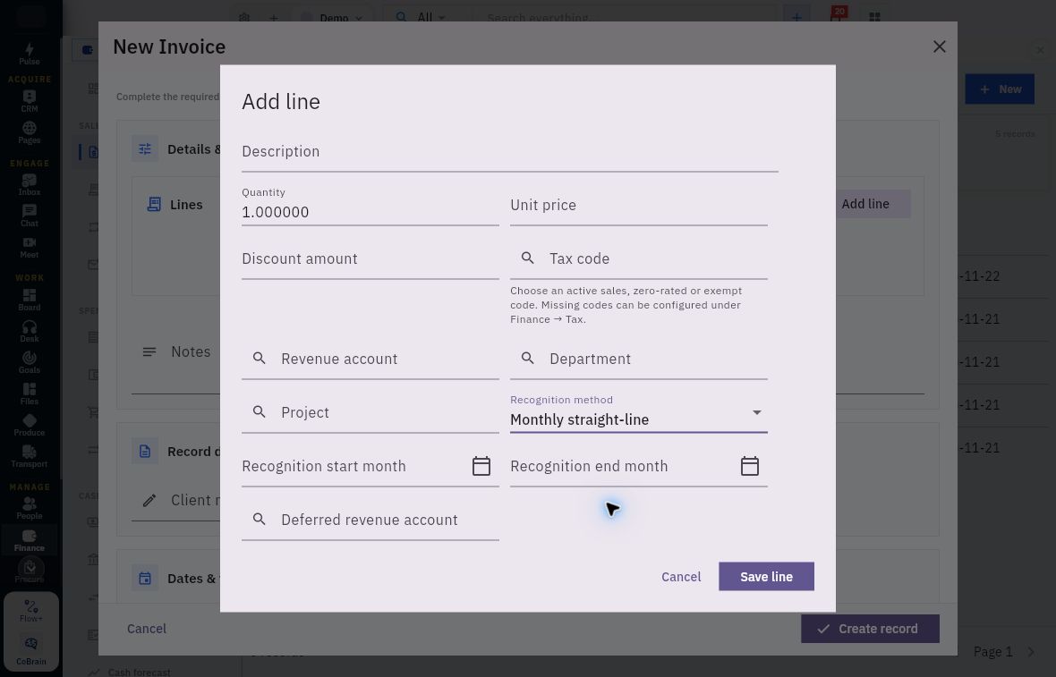Click the Tax code search field
1056x677 pixels.
638,259
